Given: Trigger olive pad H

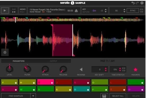Looking at the screenshot, I should pos(28,82).
